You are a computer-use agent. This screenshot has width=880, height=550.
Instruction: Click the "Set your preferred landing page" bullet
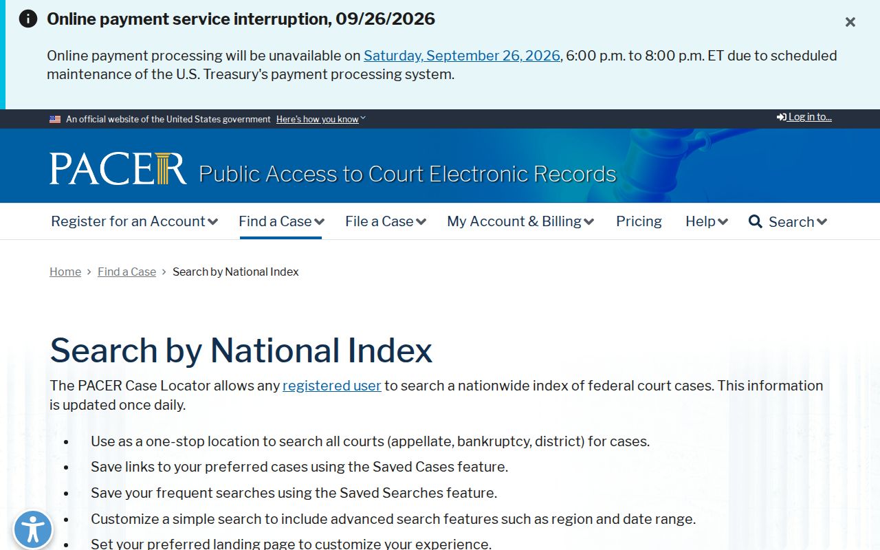coord(291,544)
